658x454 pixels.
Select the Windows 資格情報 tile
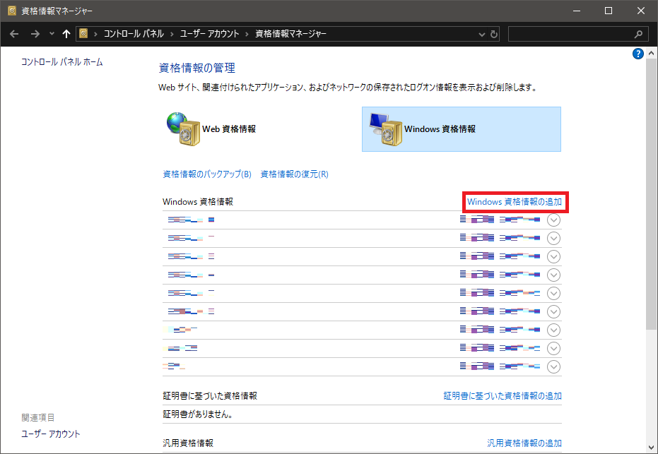click(x=462, y=129)
